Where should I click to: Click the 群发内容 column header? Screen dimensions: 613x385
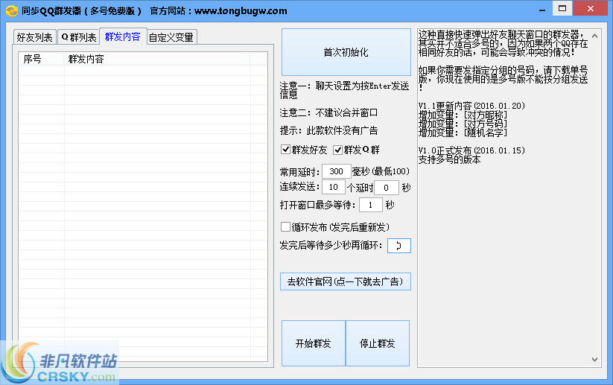[x=156, y=59]
